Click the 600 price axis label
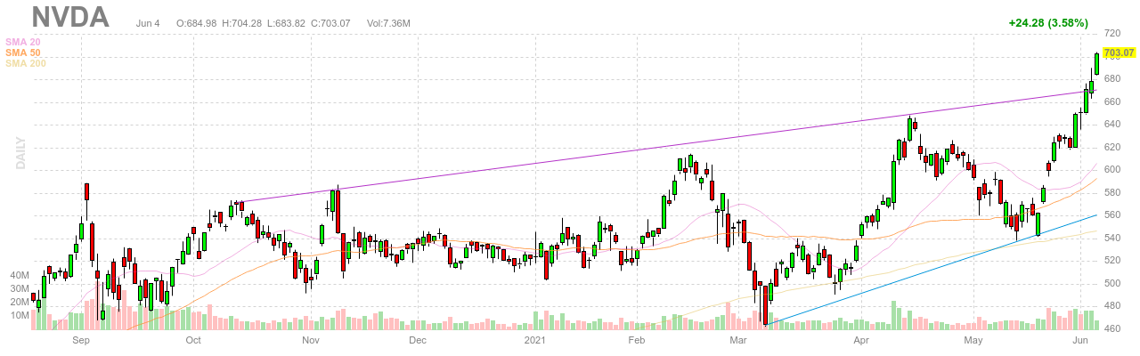This screenshot has width=1140, height=356. click(1112, 169)
